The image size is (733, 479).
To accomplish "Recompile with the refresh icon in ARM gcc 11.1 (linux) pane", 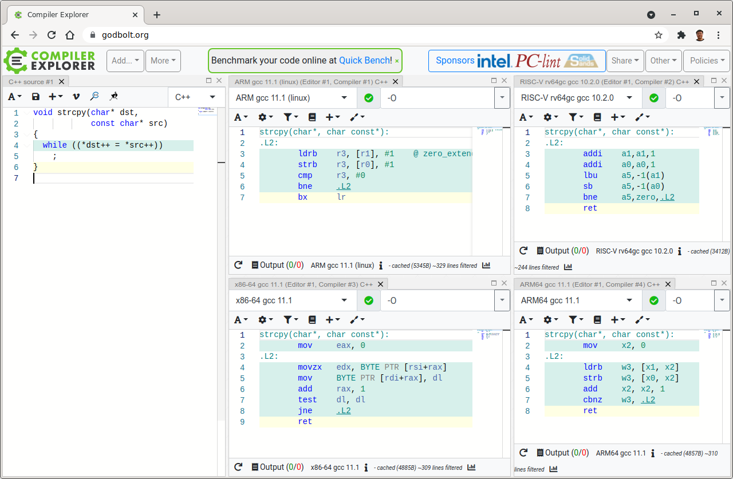I will point(238,265).
